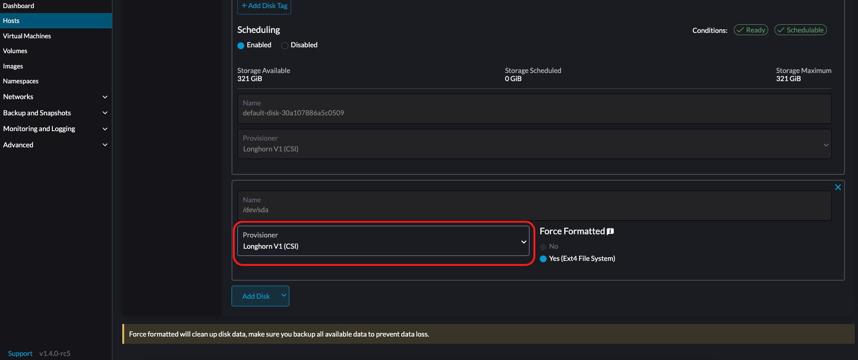The width and height of the screenshot is (858, 360).
Task: Go to Virtual Machines page
Action: point(27,36)
